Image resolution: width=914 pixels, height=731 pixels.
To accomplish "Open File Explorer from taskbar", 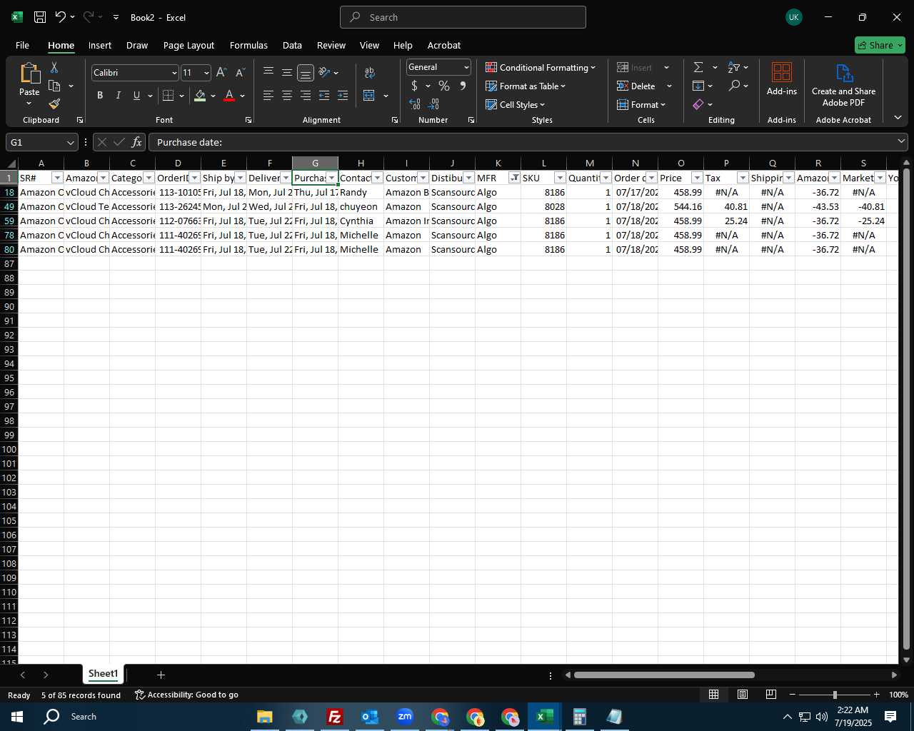I will click(265, 717).
